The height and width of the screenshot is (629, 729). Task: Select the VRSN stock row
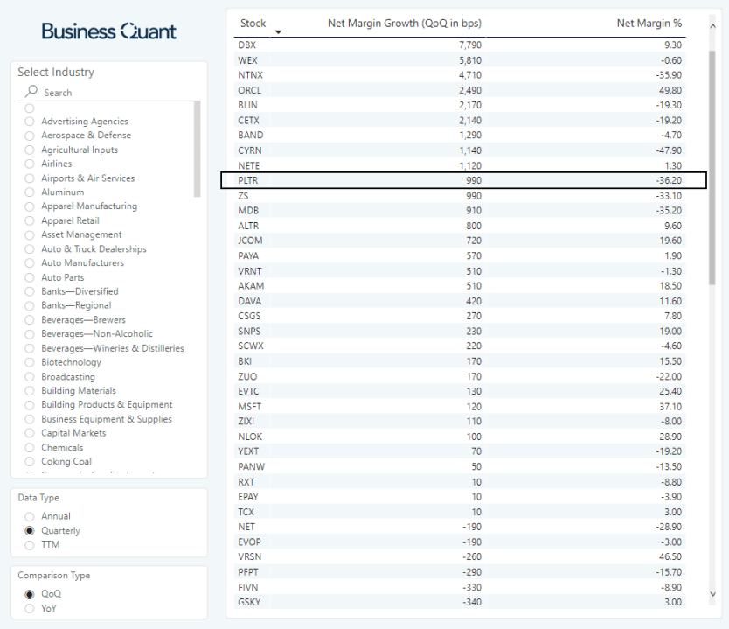click(460, 557)
